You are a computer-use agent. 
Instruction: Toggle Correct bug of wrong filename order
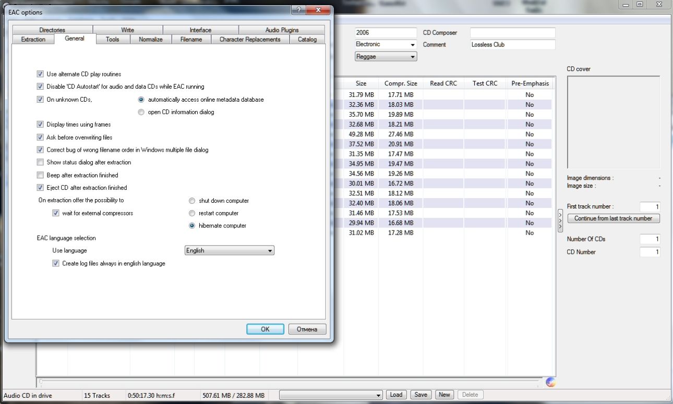pyautogui.click(x=40, y=150)
